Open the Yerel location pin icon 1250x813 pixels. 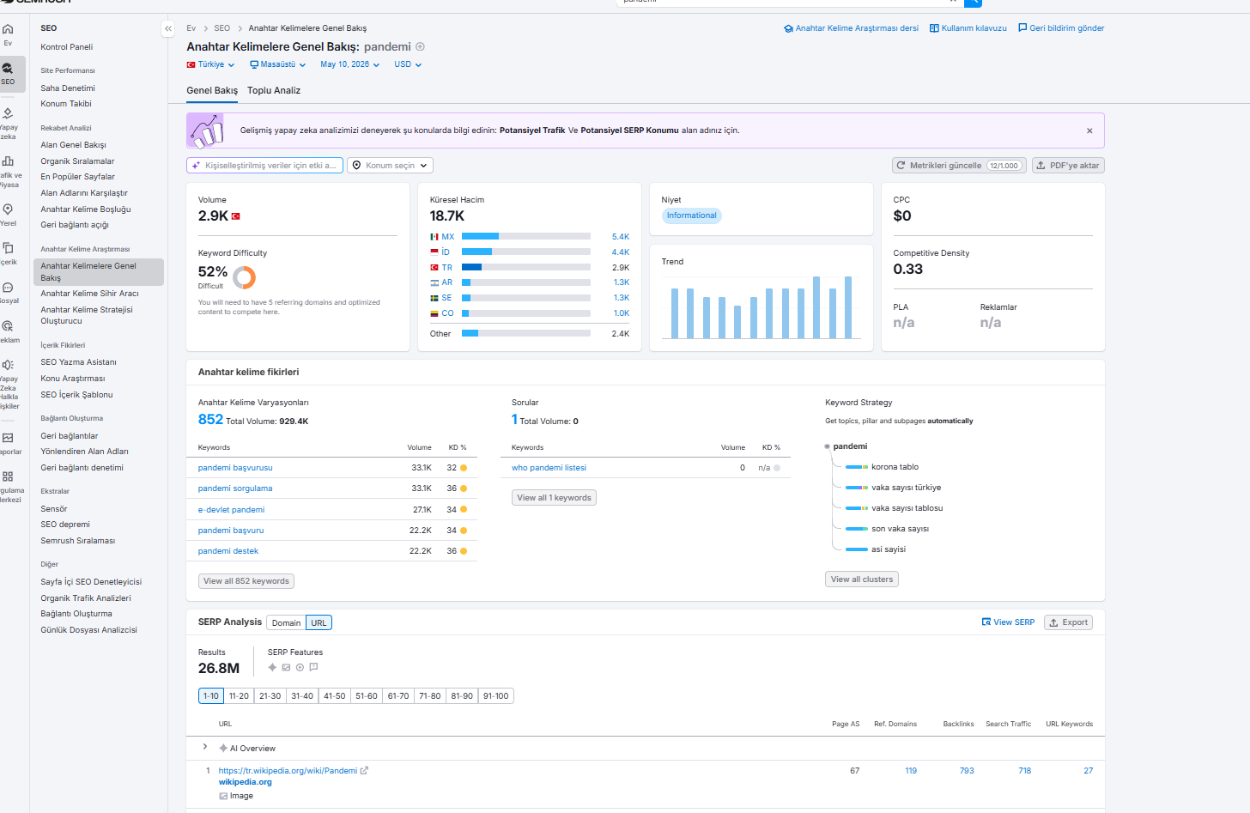pyautogui.click(x=8, y=209)
